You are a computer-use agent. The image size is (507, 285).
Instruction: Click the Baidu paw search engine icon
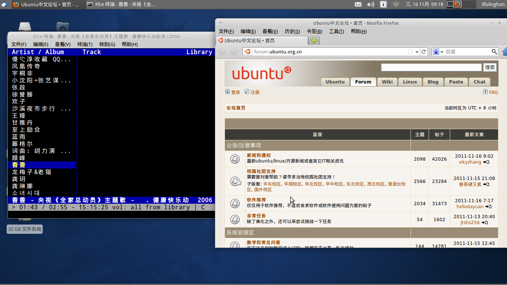point(436,52)
